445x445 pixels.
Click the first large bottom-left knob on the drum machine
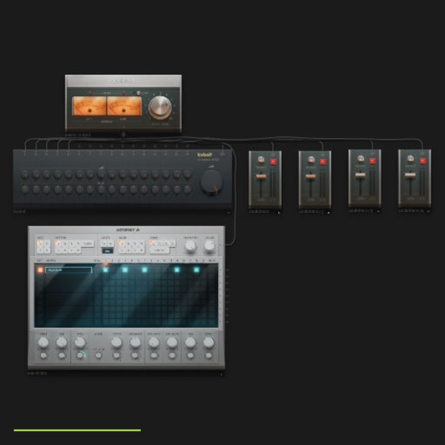(44, 343)
